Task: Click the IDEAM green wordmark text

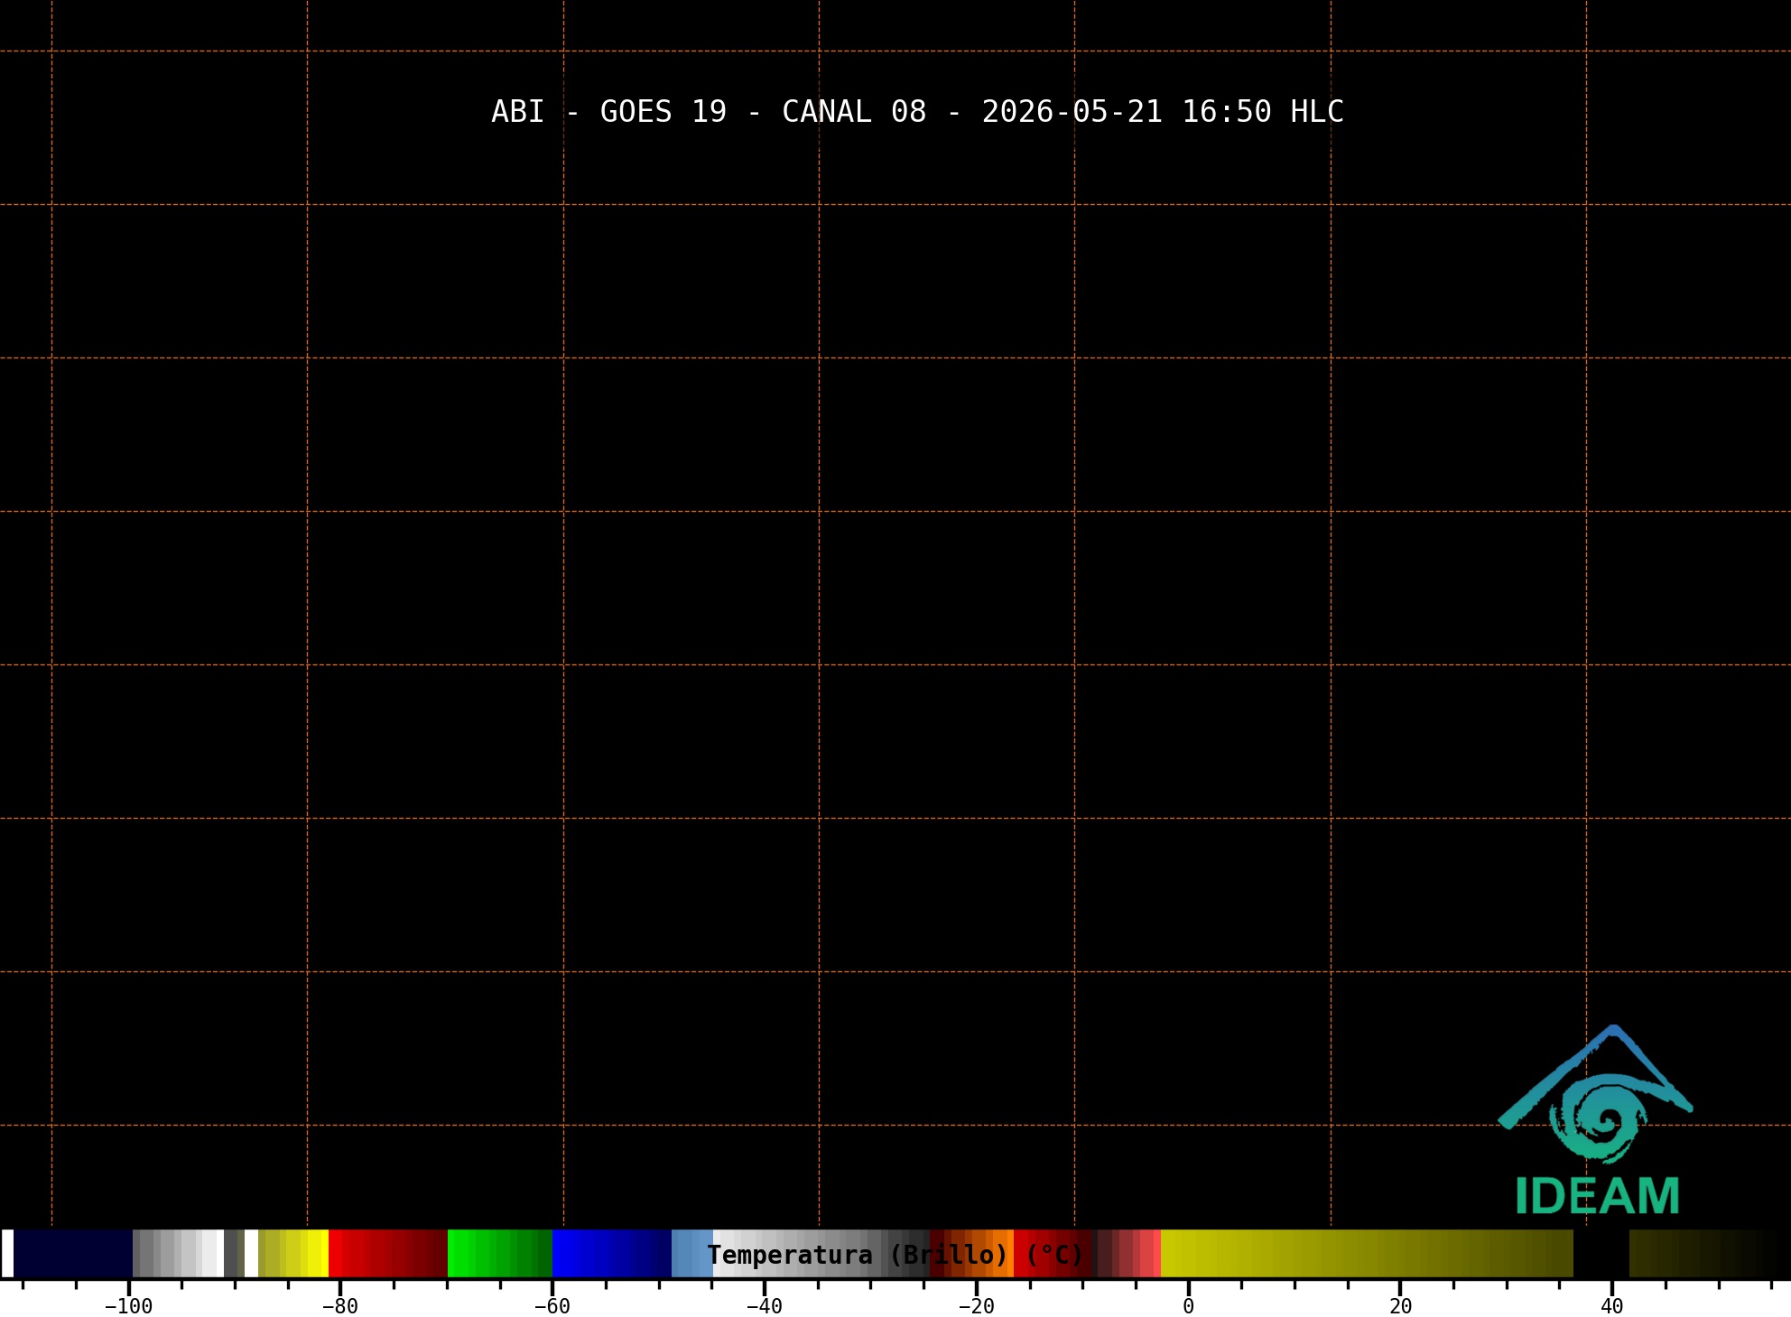Action: [x=1597, y=1197]
